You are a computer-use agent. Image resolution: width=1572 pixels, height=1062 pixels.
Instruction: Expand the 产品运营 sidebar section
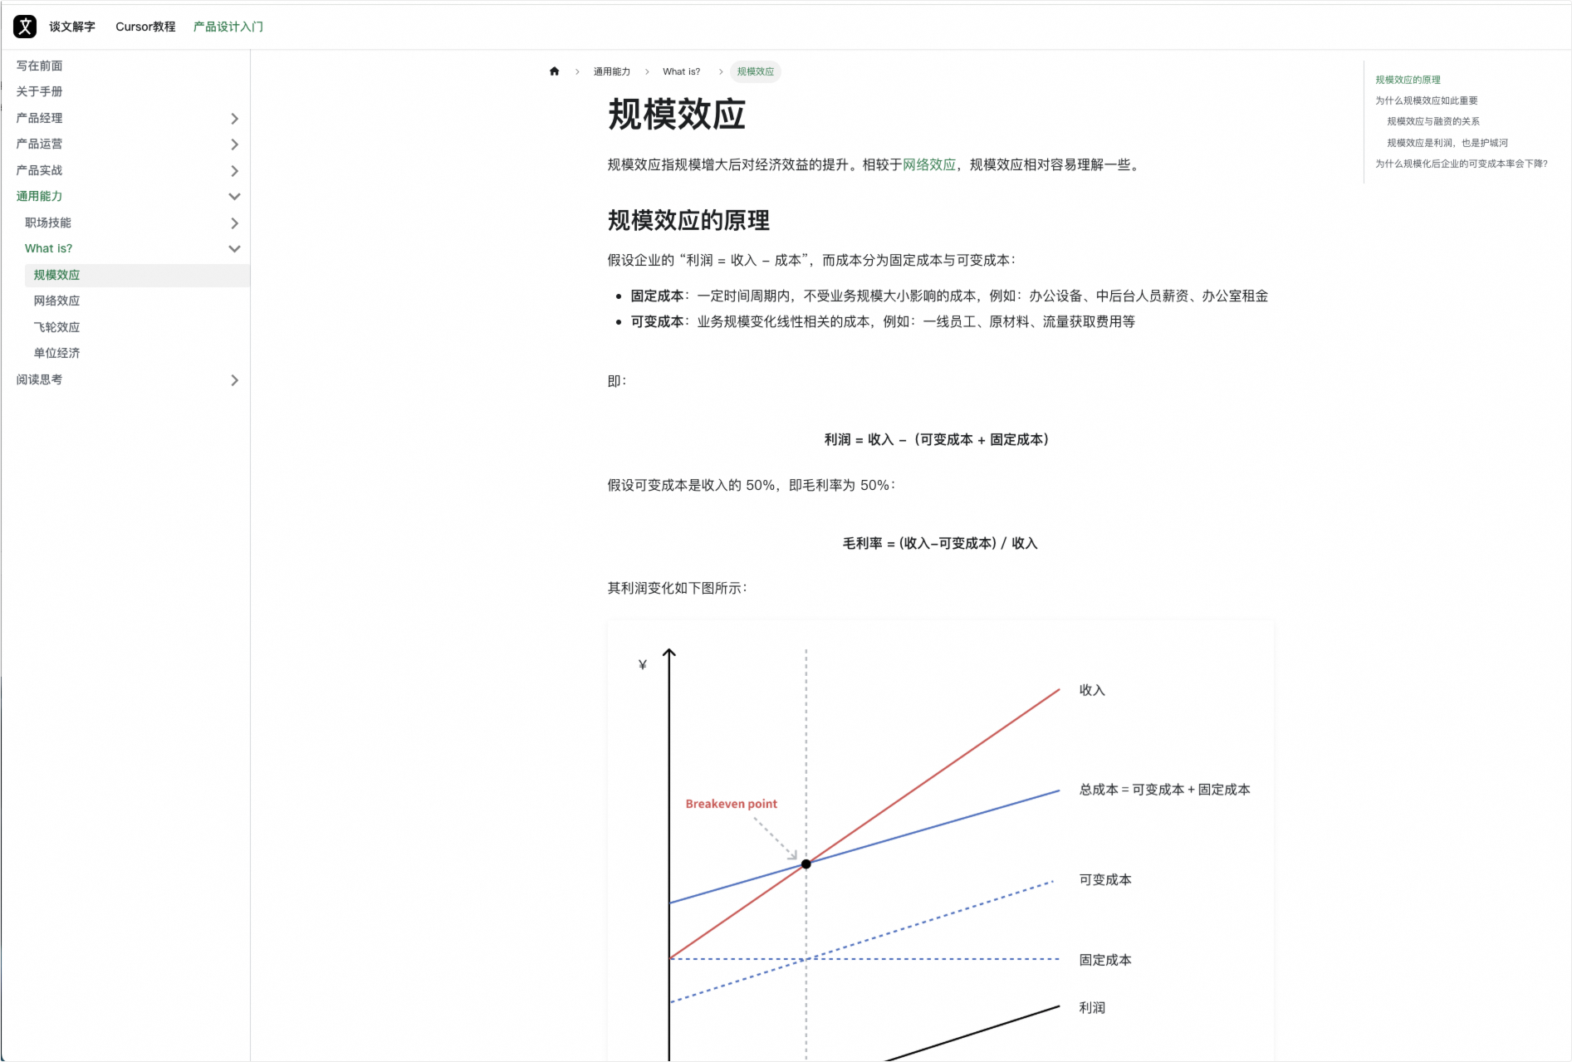(x=235, y=144)
